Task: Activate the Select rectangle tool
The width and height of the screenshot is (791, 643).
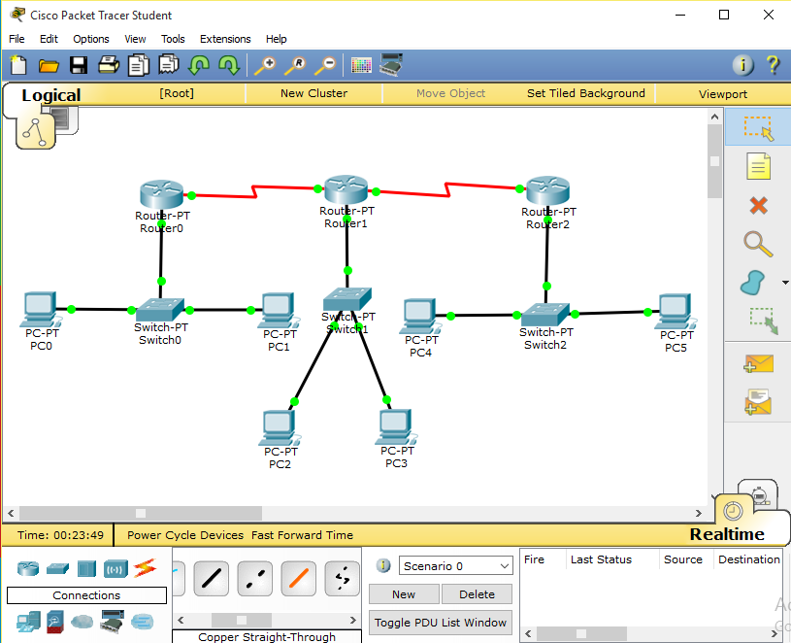Action: [757, 127]
